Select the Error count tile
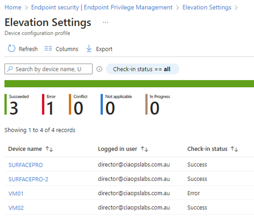Viewport: 254px width, 222px height. pos(50,105)
